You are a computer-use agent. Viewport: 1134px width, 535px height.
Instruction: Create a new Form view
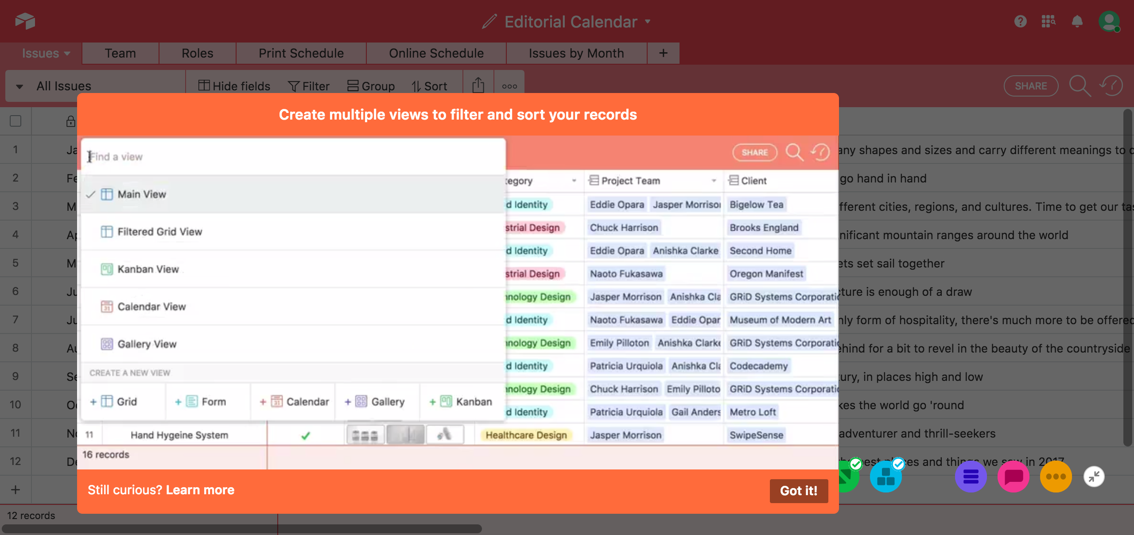208,402
